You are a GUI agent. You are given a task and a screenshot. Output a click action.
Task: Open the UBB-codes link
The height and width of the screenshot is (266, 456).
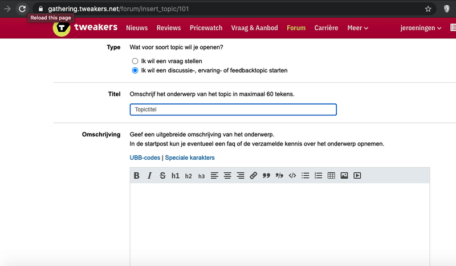pyautogui.click(x=145, y=158)
